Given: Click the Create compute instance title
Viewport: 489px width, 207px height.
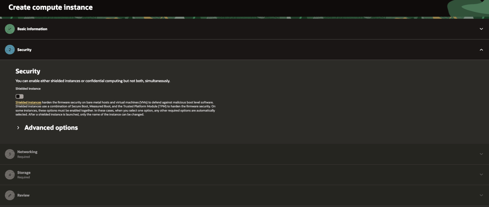Looking at the screenshot, I should click(51, 7).
